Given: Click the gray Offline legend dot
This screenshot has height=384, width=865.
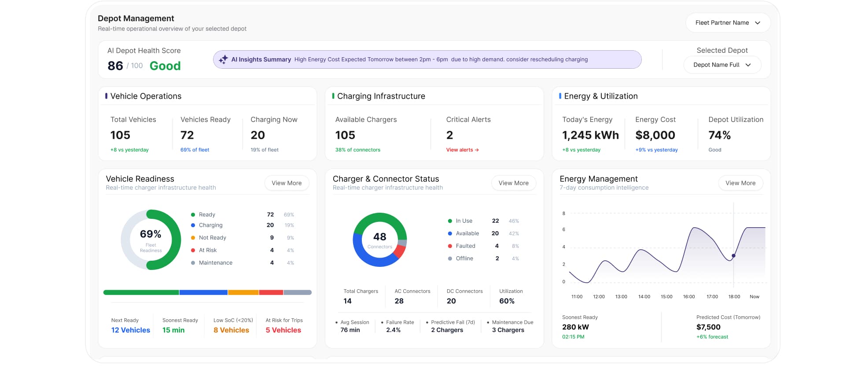Looking at the screenshot, I should (x=450, y=258).
